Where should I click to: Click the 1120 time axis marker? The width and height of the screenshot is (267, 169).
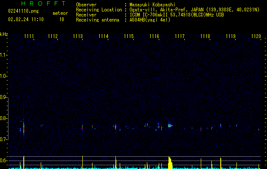pyautogui.click(x=256, y=36)
